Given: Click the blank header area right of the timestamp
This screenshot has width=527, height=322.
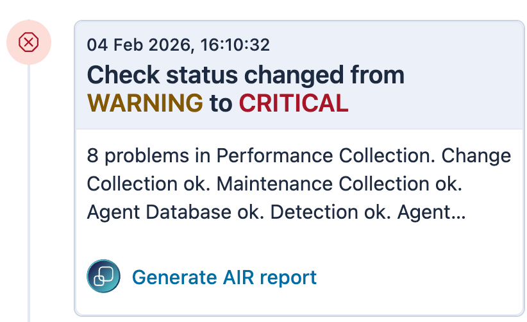Looking at the screenshot, I should pyautogui.click(x=397, y=45).
